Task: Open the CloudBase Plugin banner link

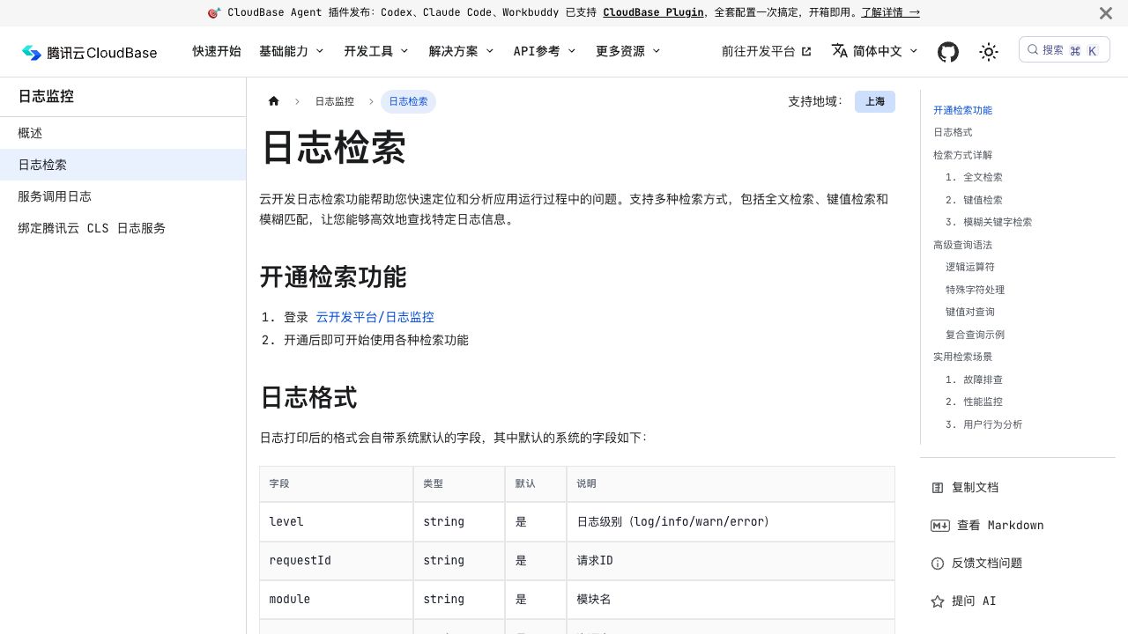Action: click(x=653, y=13)
